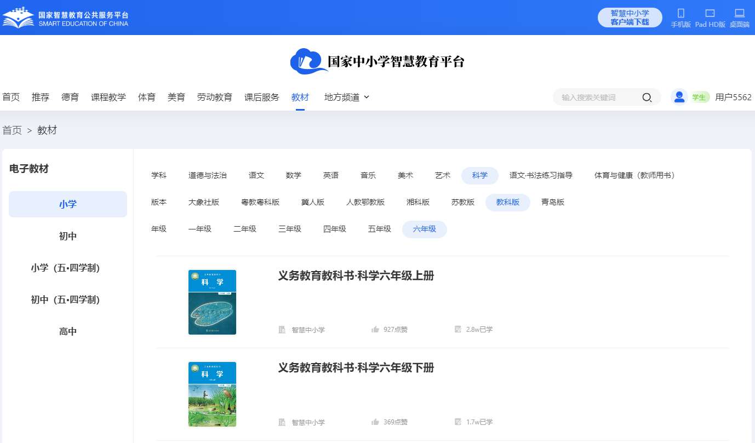Open the 手机版 phone icon

(681, 13)
